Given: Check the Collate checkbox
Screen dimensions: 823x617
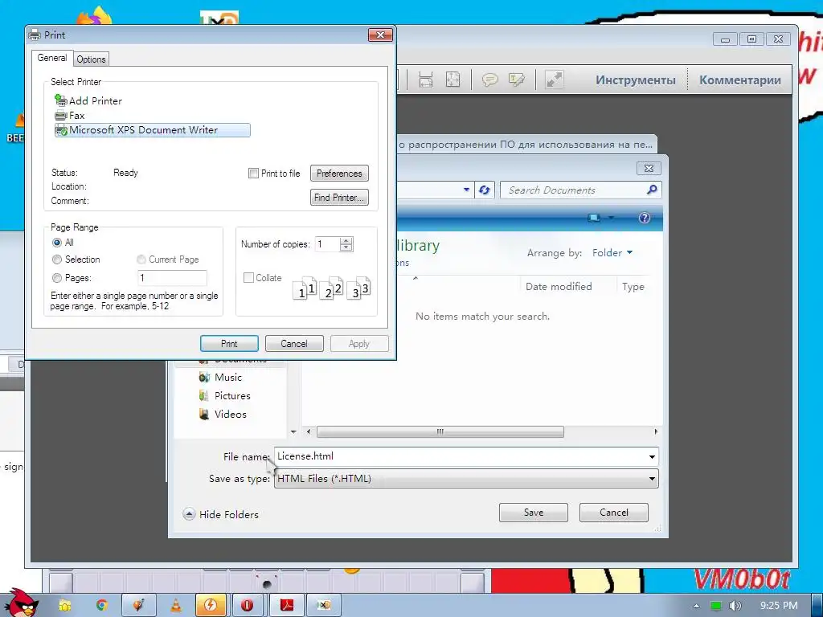Looking at the screenshot, I should pos(249,277).
